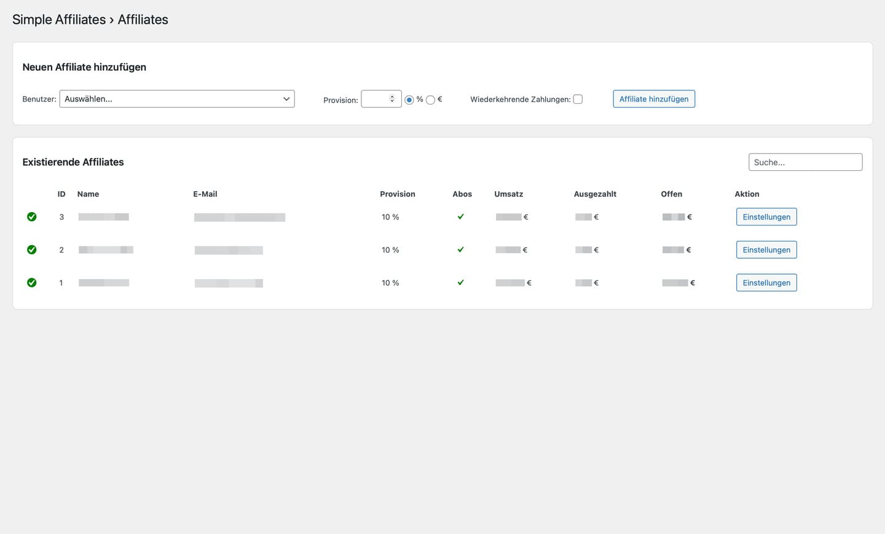This screenshot has width=885, height=534.
Task: Focus the Suche search field
Action: coord(805,162)
